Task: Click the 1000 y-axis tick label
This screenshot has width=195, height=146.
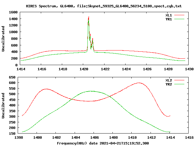Action: point(13,32)
